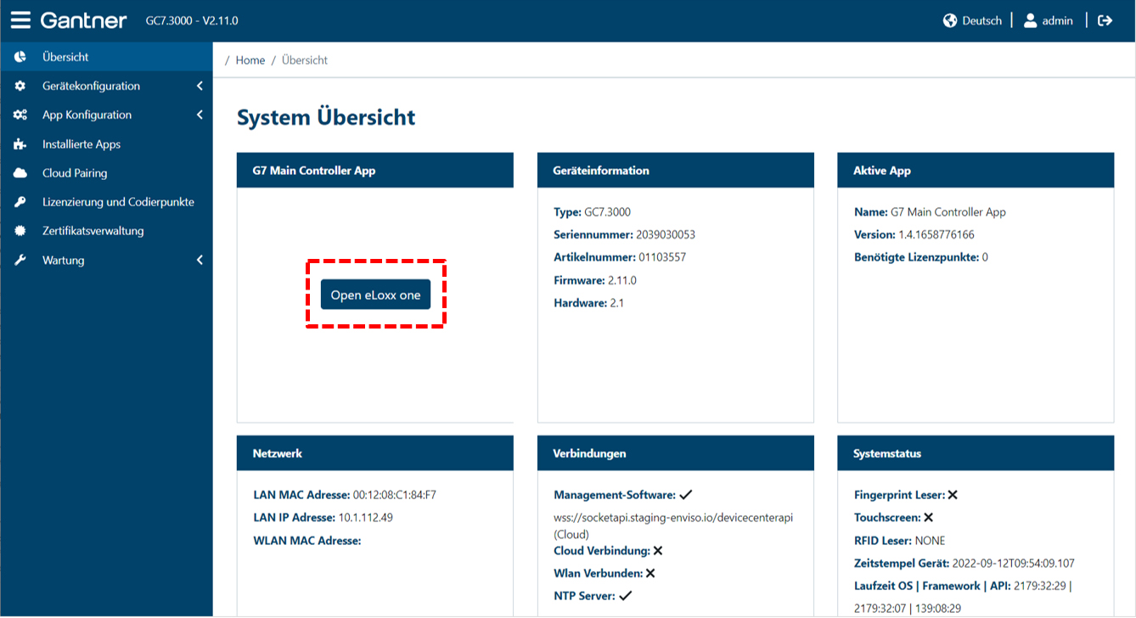Click RFID Leser NONE value

[x=931, y=541]
